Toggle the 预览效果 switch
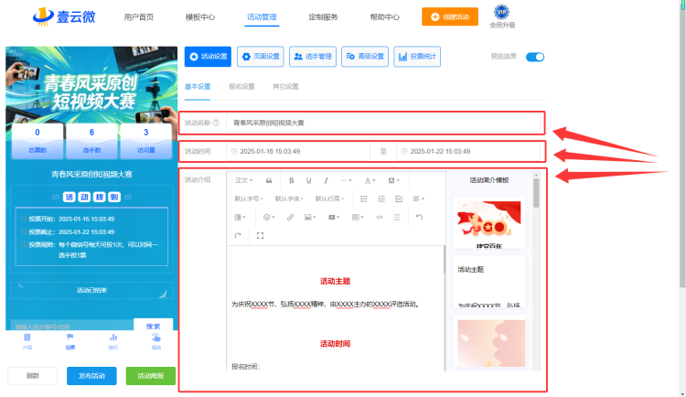Image resolution: width=686 pixels, height=397 pixels. point(535,57)
